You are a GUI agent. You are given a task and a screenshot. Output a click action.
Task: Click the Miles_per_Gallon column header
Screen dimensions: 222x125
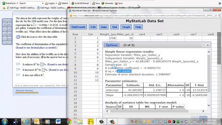tap(125, 34)
